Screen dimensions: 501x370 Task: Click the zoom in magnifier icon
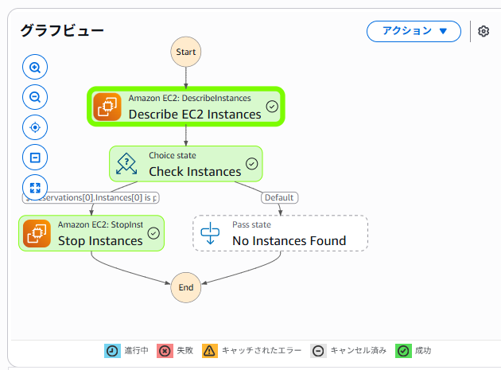[35, 68]
